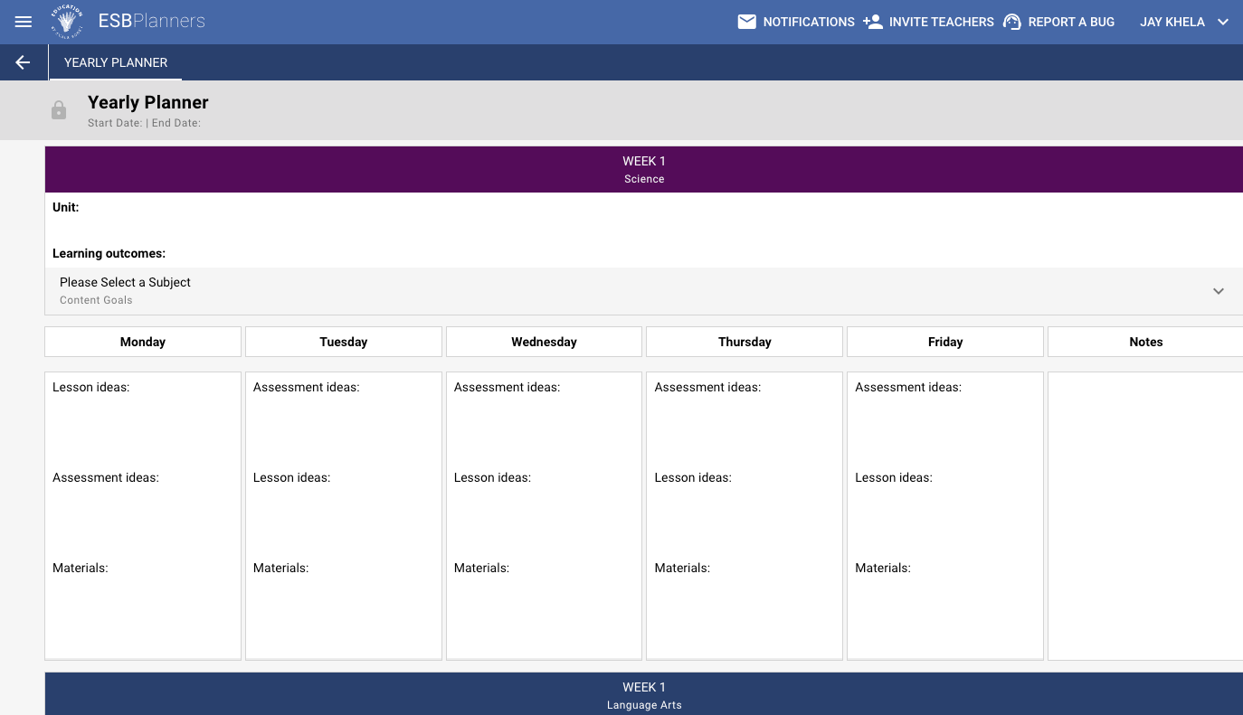Click the purple Week 1 Science header banner
The width and height of the screenshot is (1243, 715).
pos(644,168)
